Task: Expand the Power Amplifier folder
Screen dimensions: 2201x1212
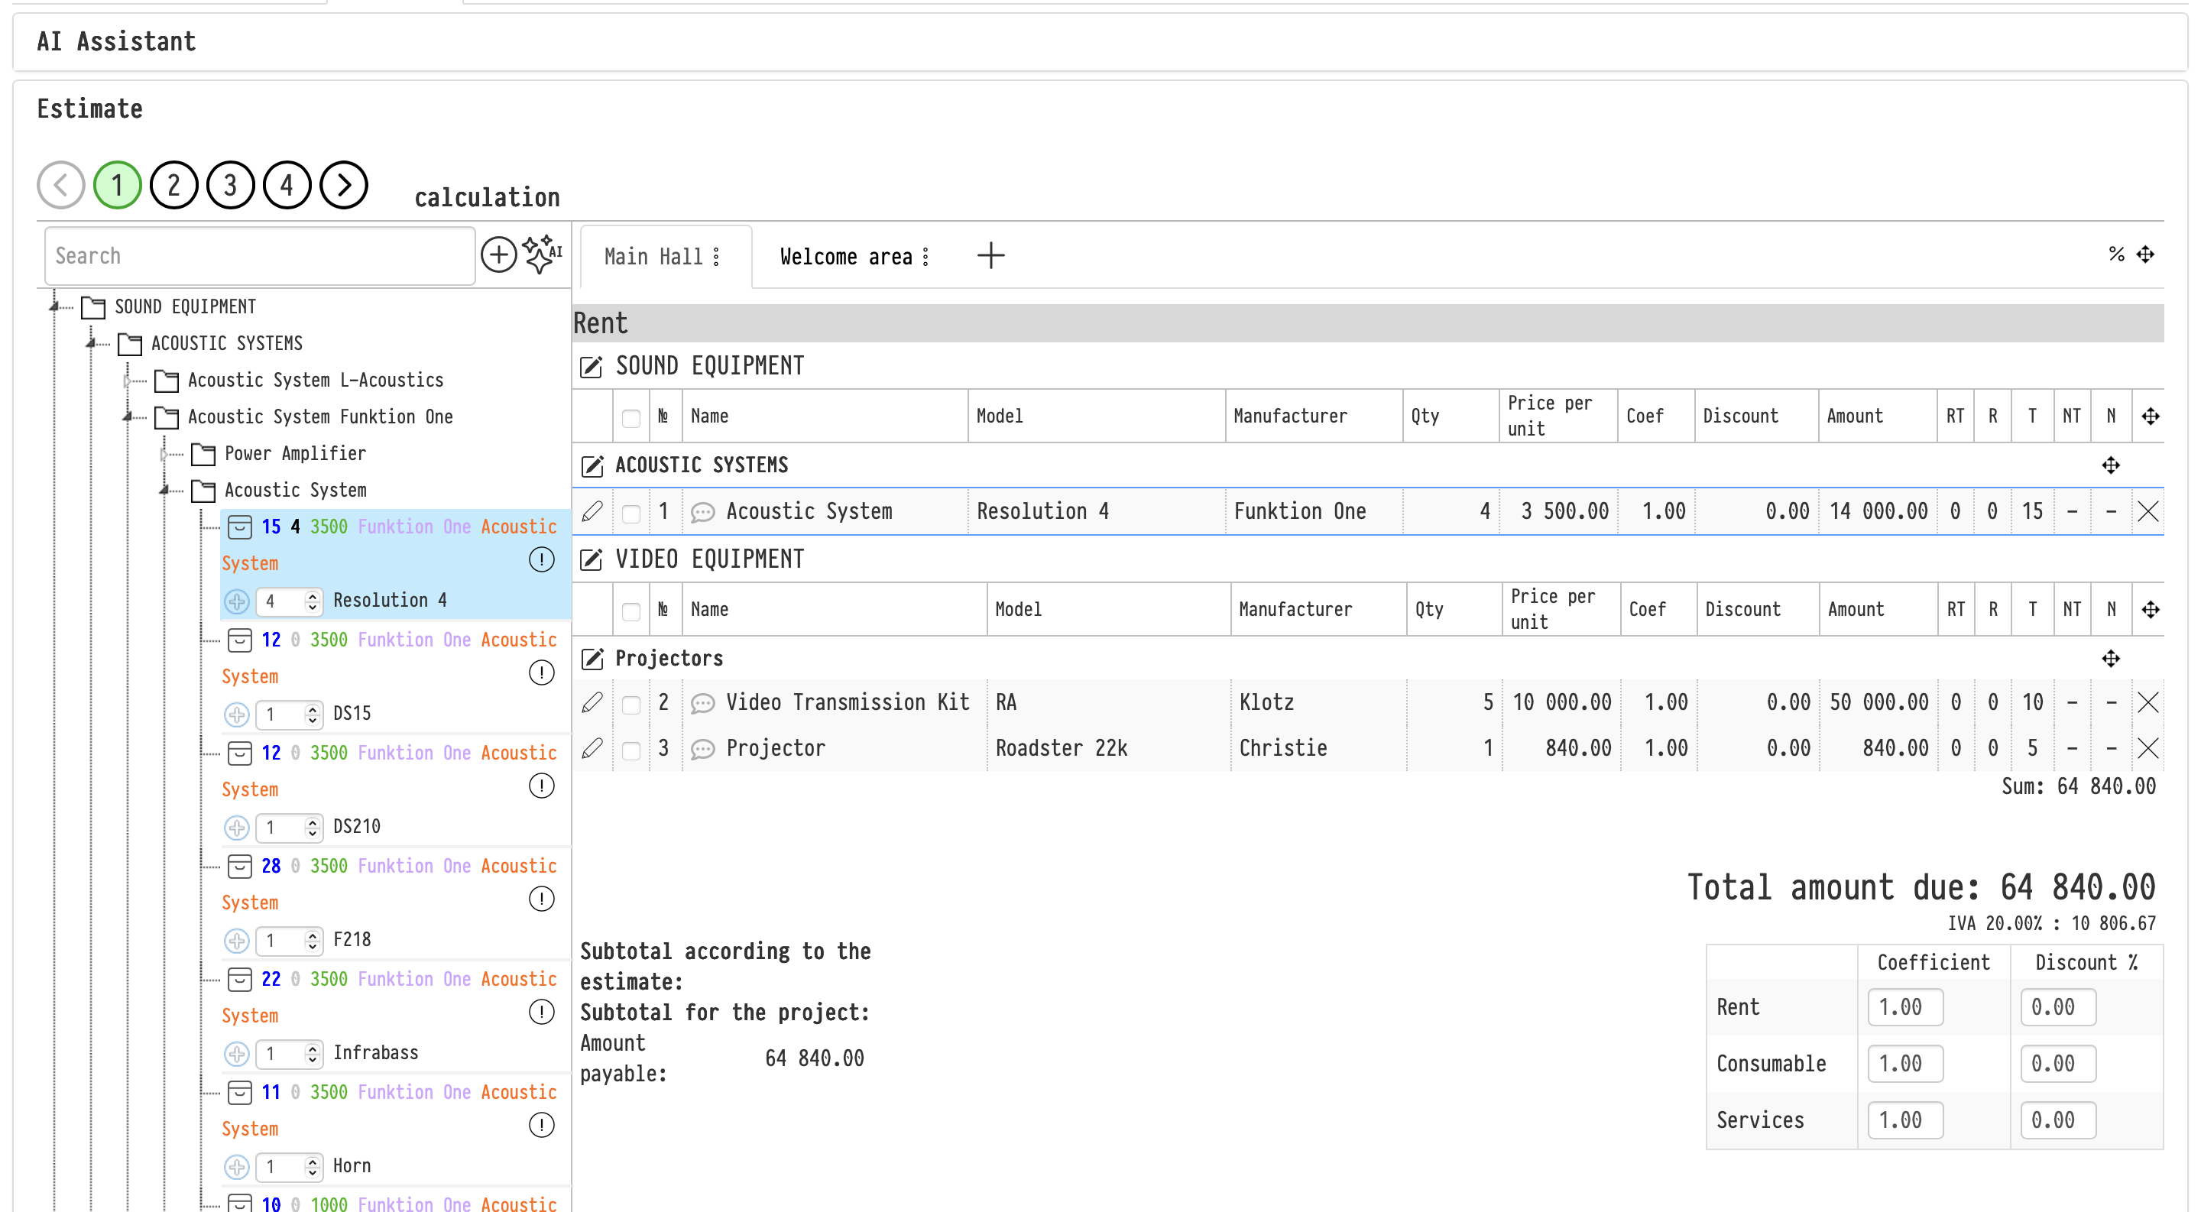Action: coord(165,453)
